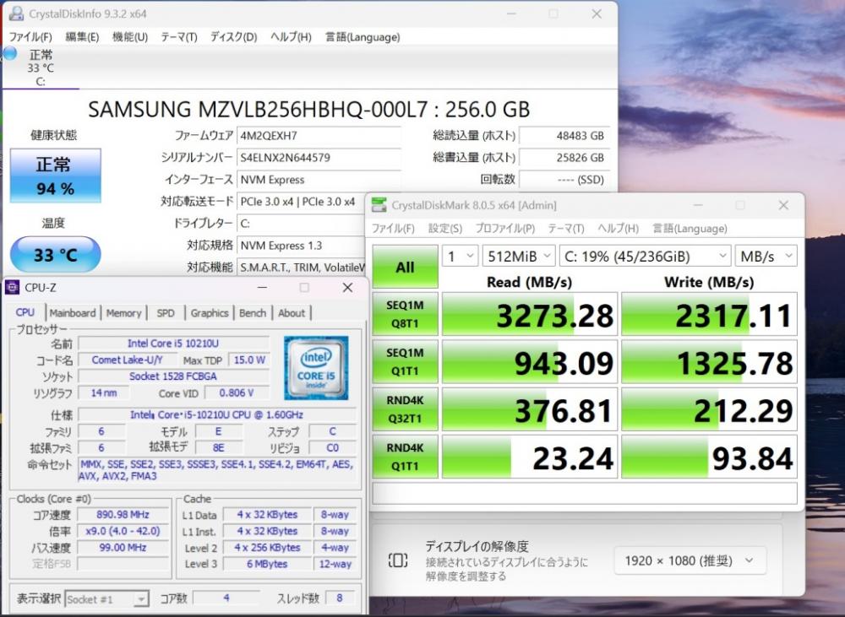Open the test count dropdown showing 1
Screen dimensions: 845x617
pyautogui.click(x=460, y=257)
